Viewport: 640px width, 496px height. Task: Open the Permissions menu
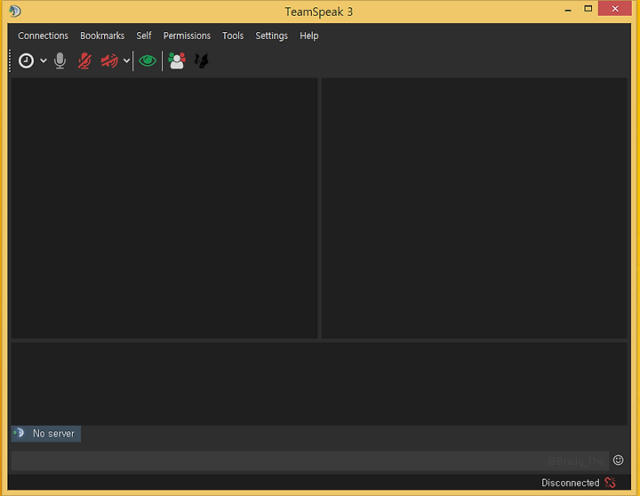[187, 36]
